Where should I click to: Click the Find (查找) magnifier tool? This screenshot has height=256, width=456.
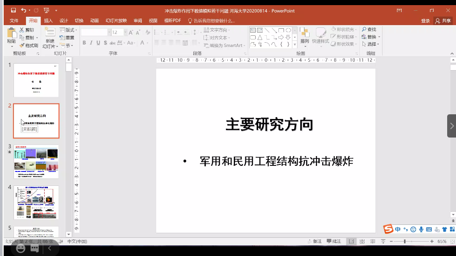point(369,30)
